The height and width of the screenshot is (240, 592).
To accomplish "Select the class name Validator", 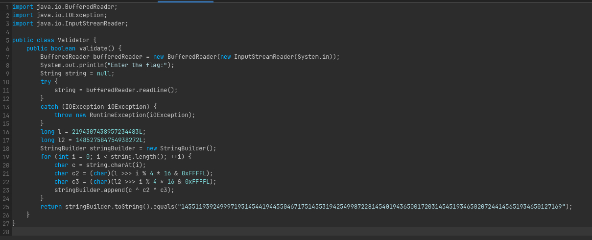I will point(73,40).
